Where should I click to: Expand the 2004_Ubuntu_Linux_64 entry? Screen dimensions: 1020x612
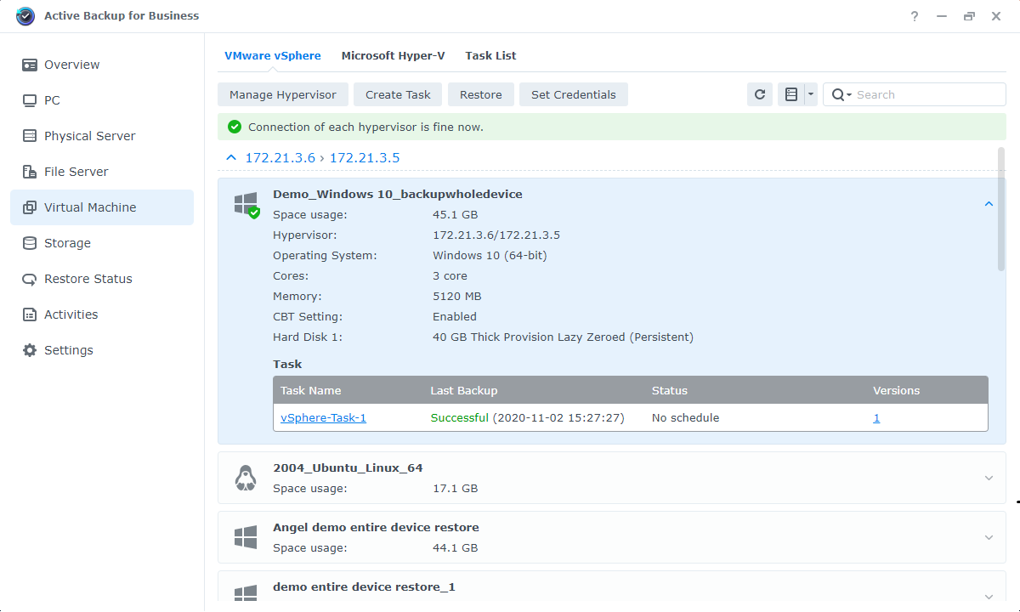pyautogui.click(x=989, y=478)
